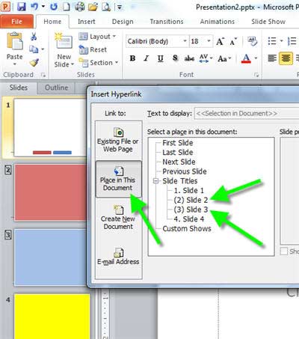Open the File tab
This screenshot has width=299, height=339.
click(x=16, y=22)
